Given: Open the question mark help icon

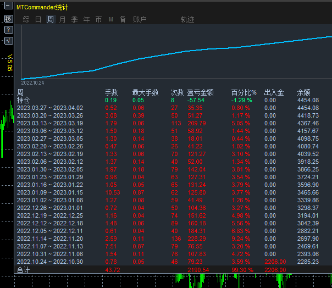Looking at the screenshot, I should click(x=8, y=30).
